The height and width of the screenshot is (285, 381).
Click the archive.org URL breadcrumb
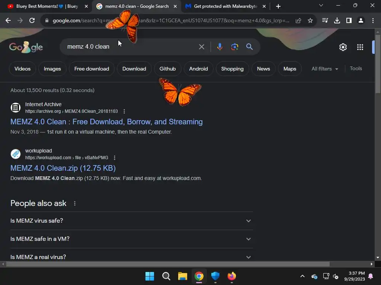[71, 111]
